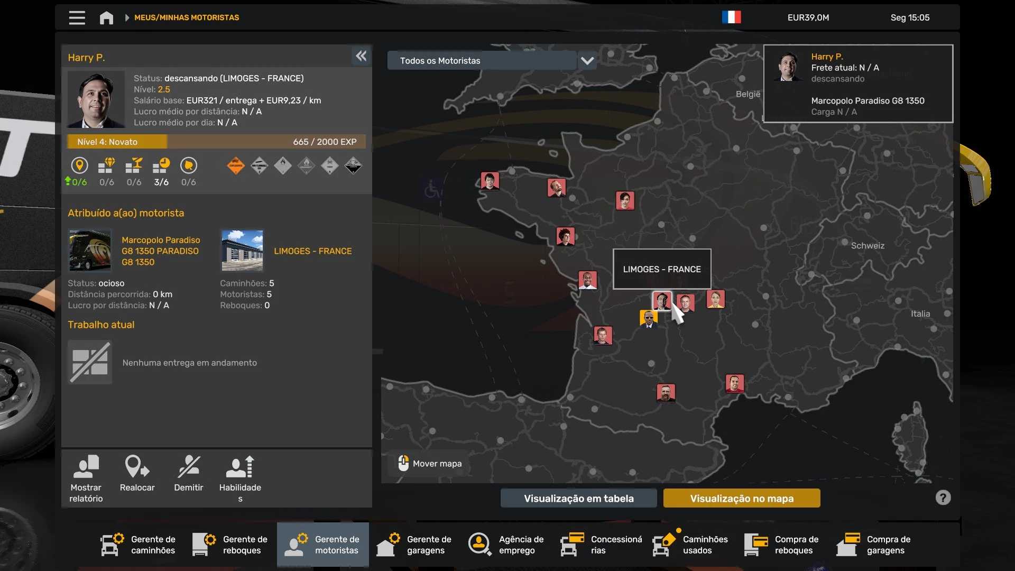Switch to Visualização no mapa
1015x571 pixels.
pos(741,498)
